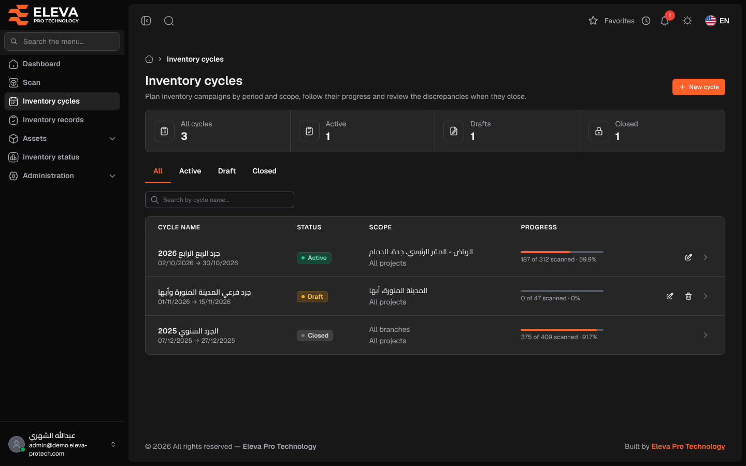Click the All cycles summary card
Screen dimensions: 746x466
(x=218, y=131)
